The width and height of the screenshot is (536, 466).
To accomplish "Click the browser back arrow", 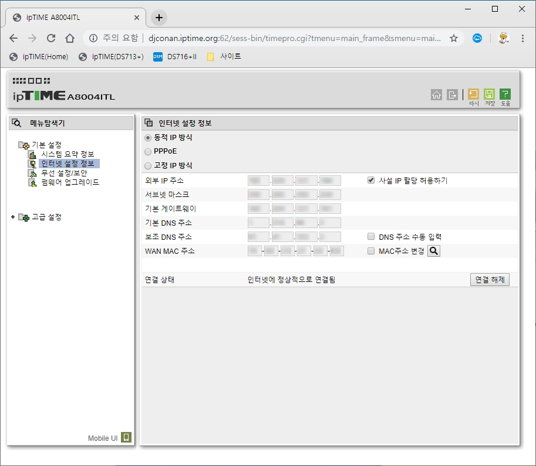I will point(14,38).
